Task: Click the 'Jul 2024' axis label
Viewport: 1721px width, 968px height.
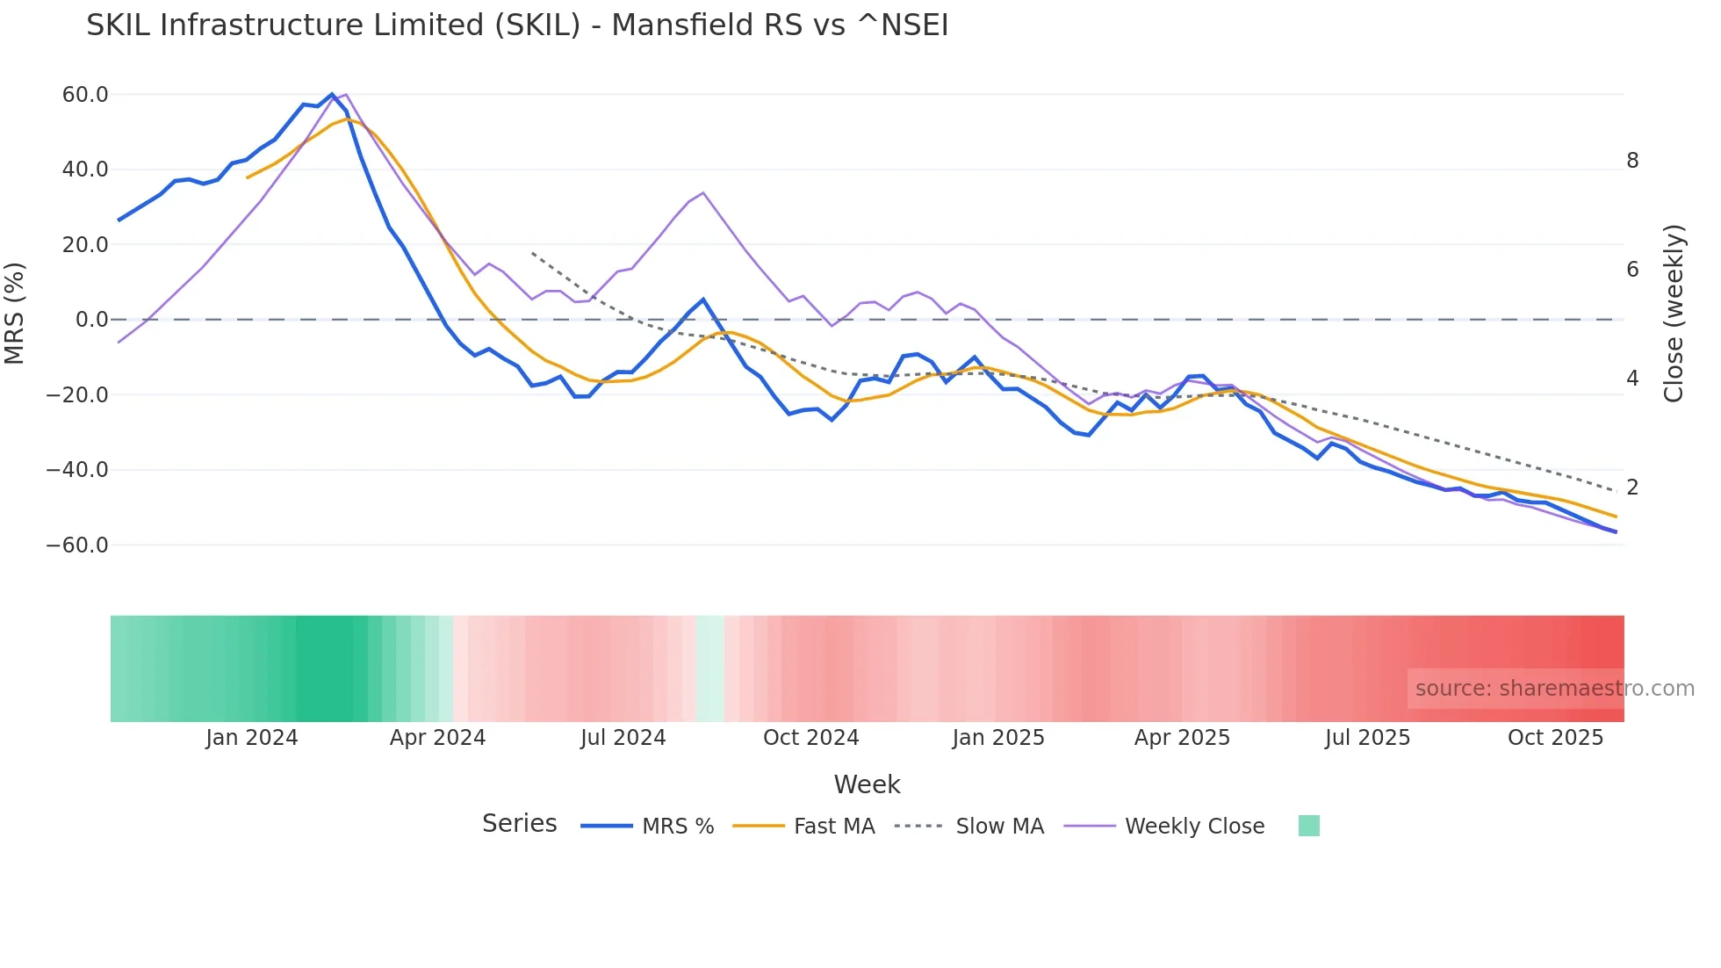Action: point(623,738)
